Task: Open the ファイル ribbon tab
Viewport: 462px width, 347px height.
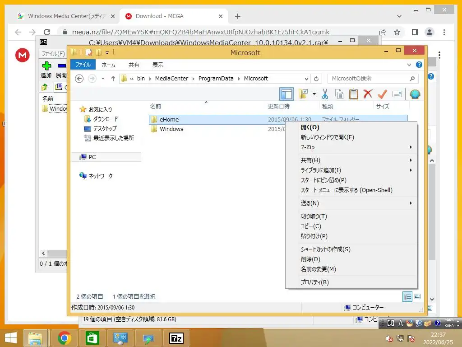Action: point(83,65)
